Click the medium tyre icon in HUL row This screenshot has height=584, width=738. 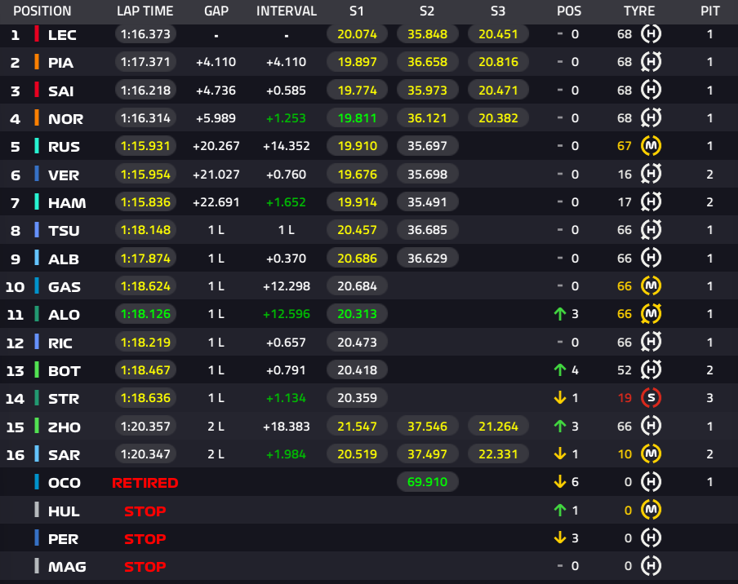(651, 510)
